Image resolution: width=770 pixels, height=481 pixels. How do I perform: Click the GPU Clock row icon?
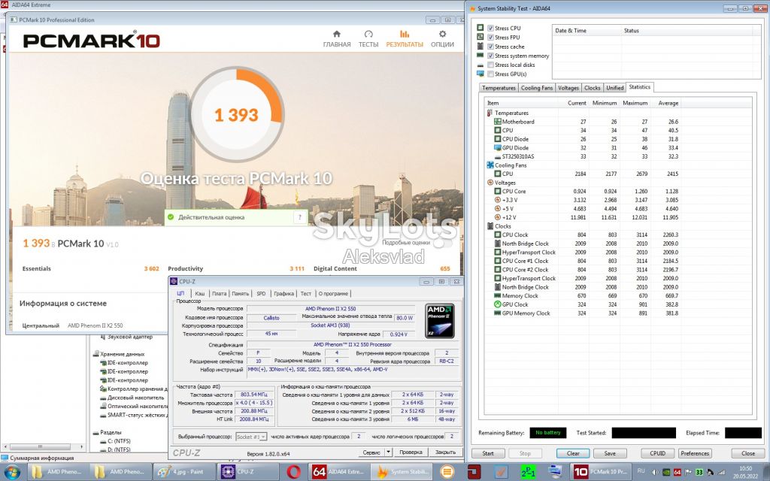point(498,304)
